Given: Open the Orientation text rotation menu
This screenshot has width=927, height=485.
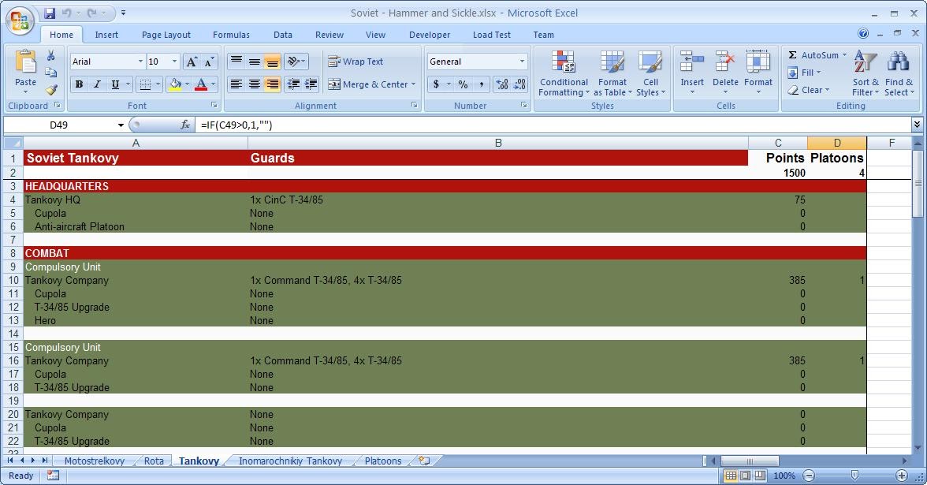Looking at the screenshot, I should coord(296,62).
